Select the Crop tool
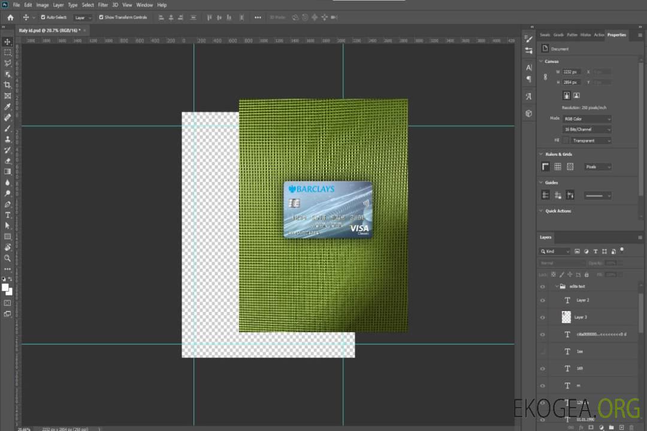The width and height of the screenshot is (647, 431). point(8,85)
